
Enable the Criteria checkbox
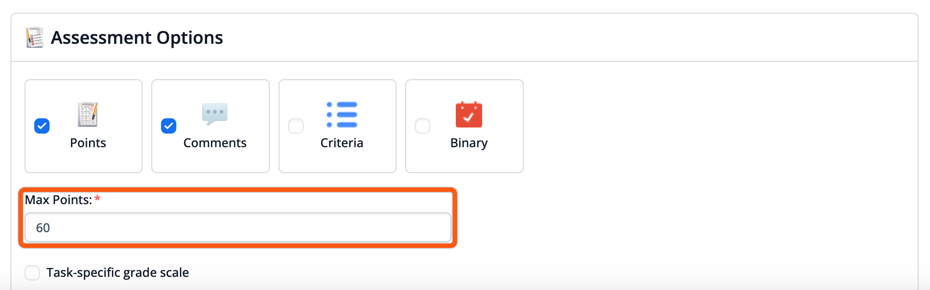(296, 126)
